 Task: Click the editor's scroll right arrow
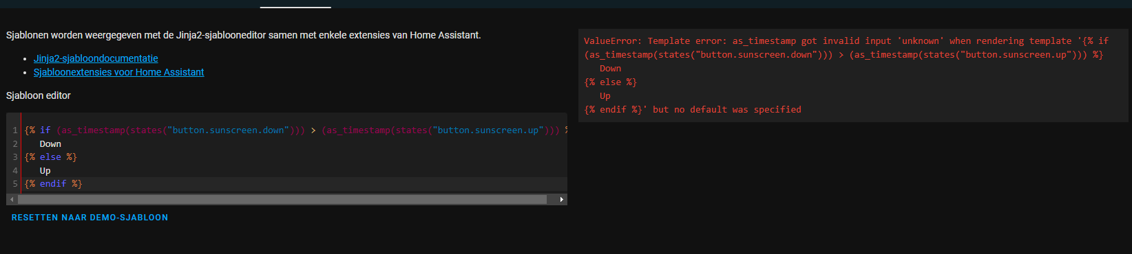562,200
